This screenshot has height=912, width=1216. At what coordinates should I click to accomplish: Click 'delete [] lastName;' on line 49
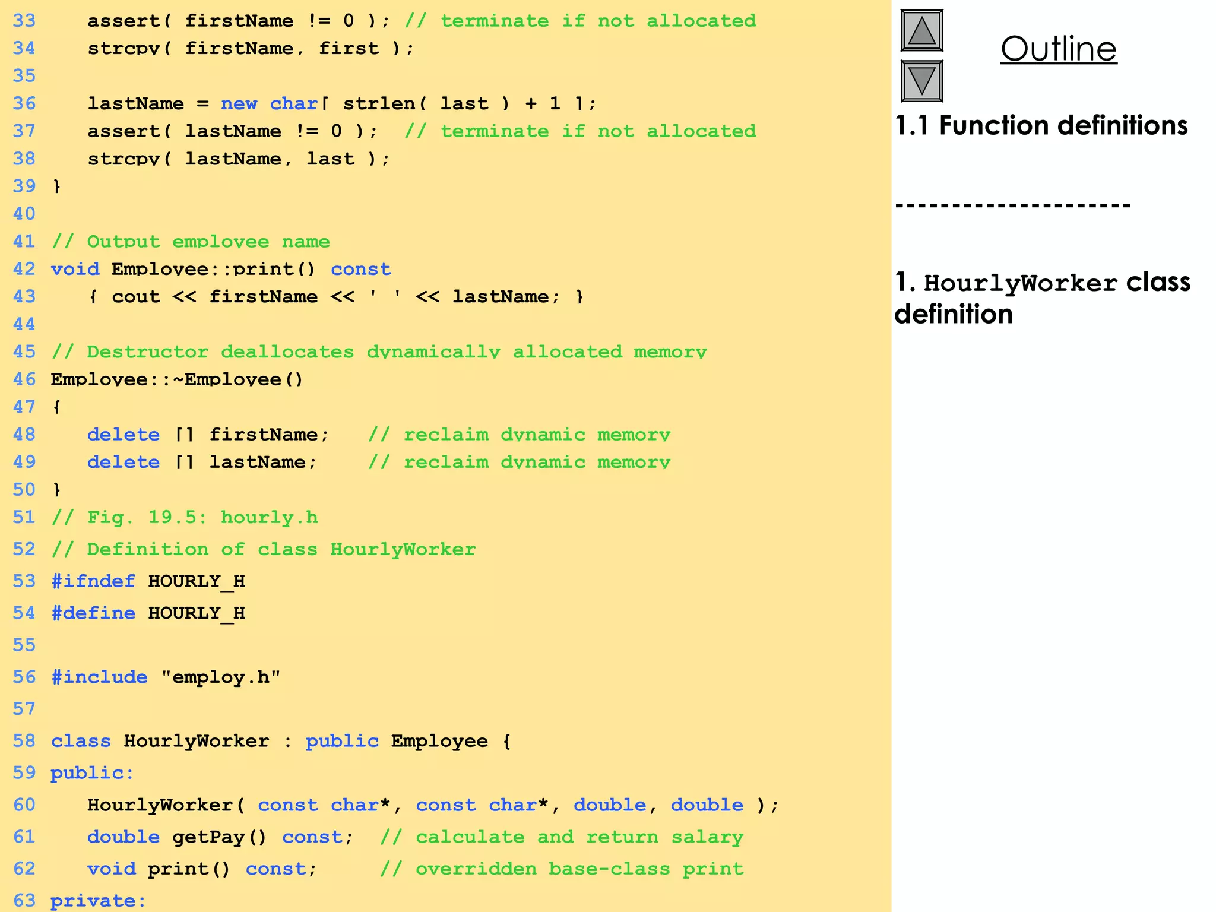point(202,462)
